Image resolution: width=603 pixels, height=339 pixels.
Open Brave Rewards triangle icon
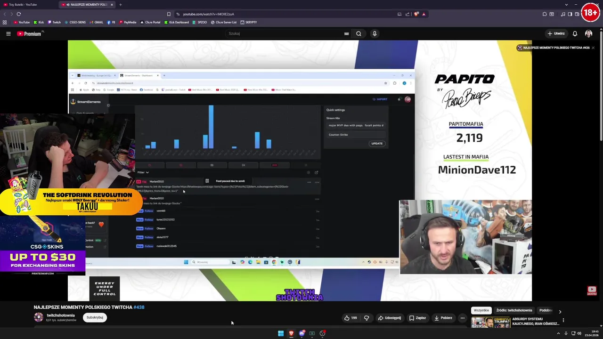[x=424, y=14]
